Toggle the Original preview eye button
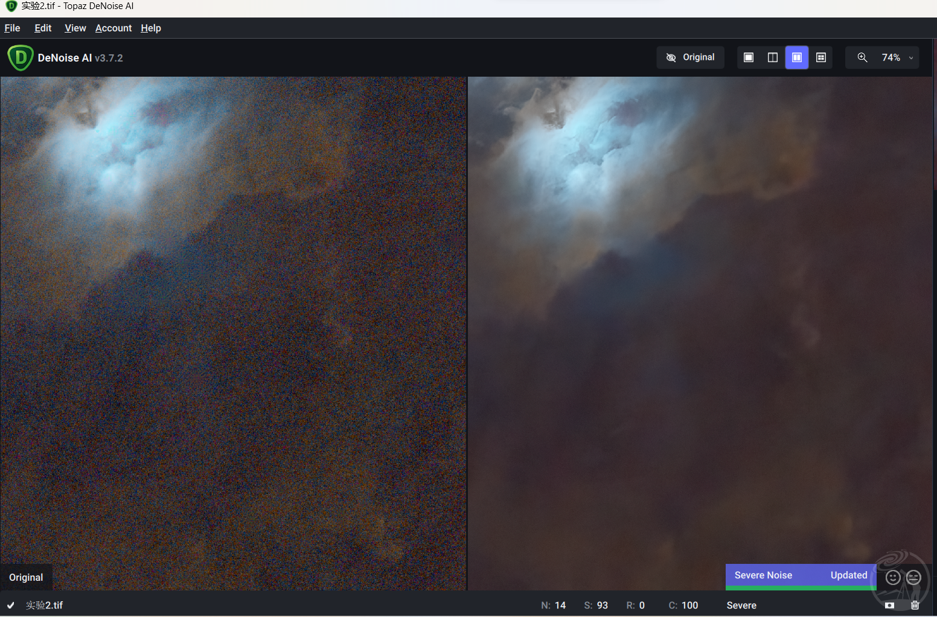 (690, 57)
